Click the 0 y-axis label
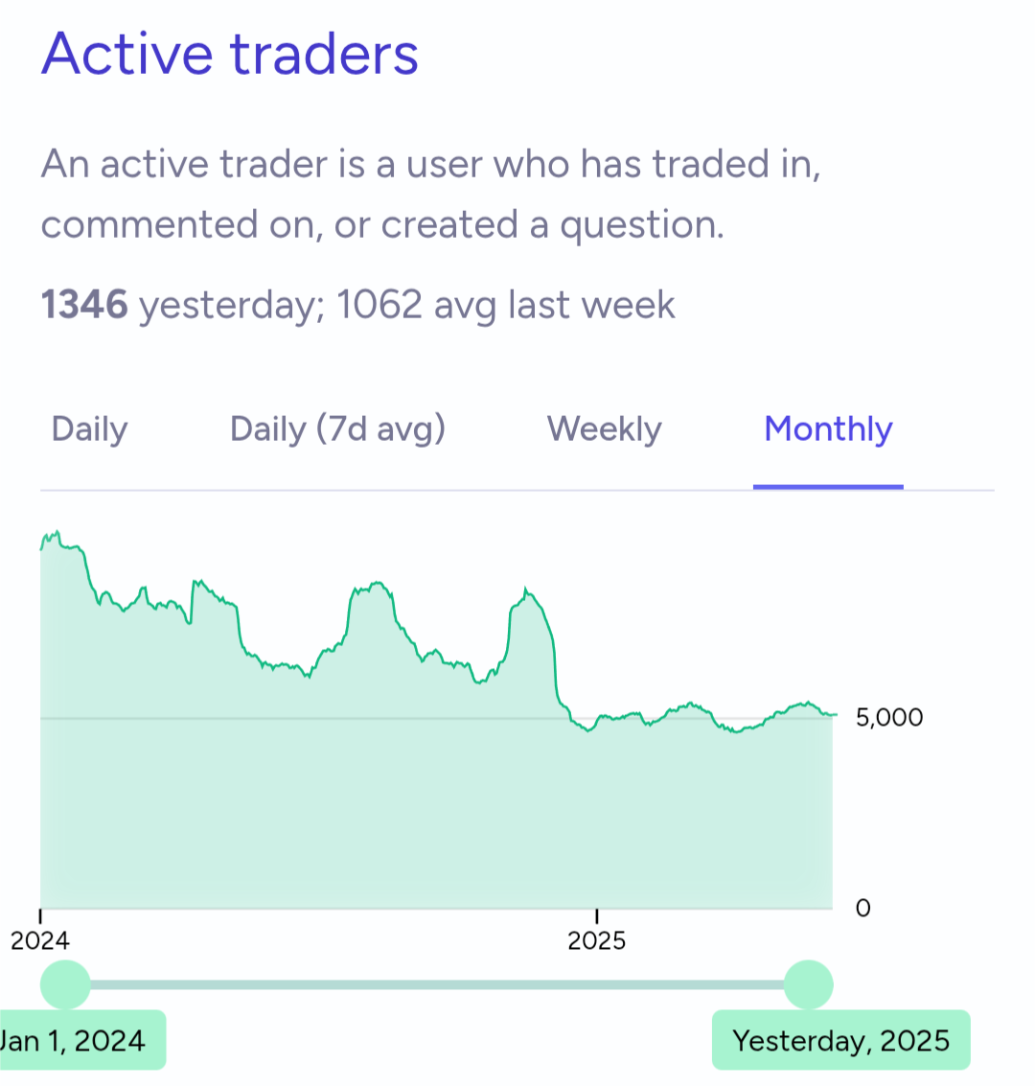Screen dimensions: 1035x1086 862,908
